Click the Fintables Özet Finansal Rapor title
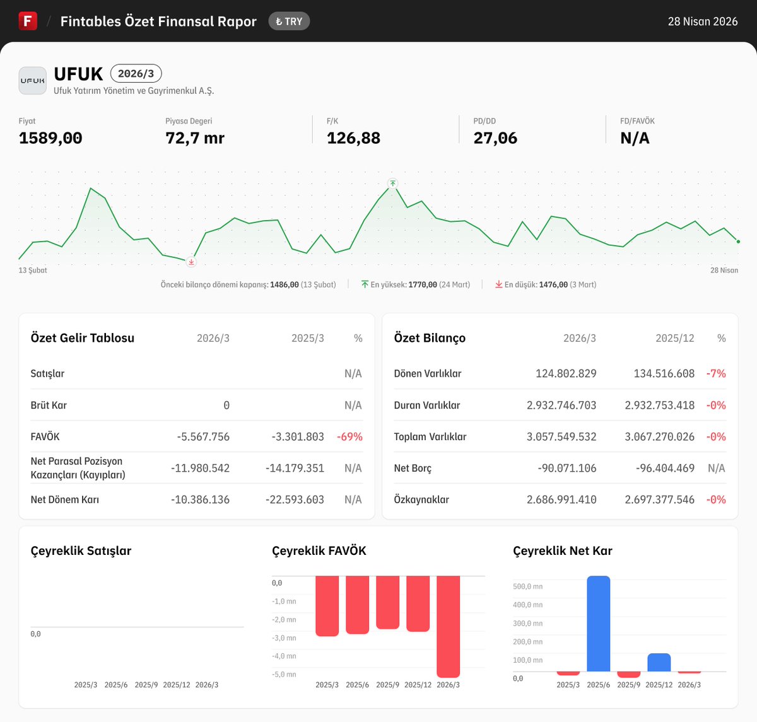Viewport: 757px width, 722px height. (x=158, y=21)
